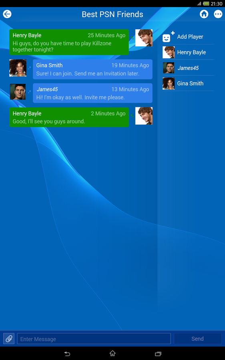Tap Android recent apps button
The image size is (225, 360).
point(158,354)
